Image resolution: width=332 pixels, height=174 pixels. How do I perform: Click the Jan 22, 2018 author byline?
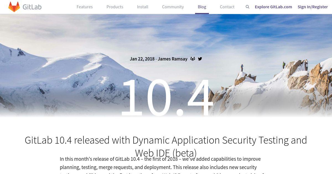pos(159,59)
